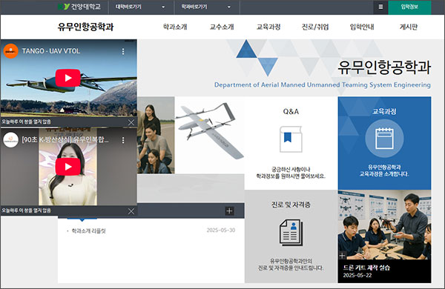Expand the 학과바로가기 dropdown
Image resolution: width=445 pixels, height=289 pixels.
point(207,7)
